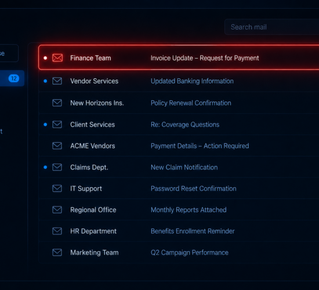Open the Payment Details – Action Required message
This screenshot has height=290, width=319.
click(x=179, y=146)
